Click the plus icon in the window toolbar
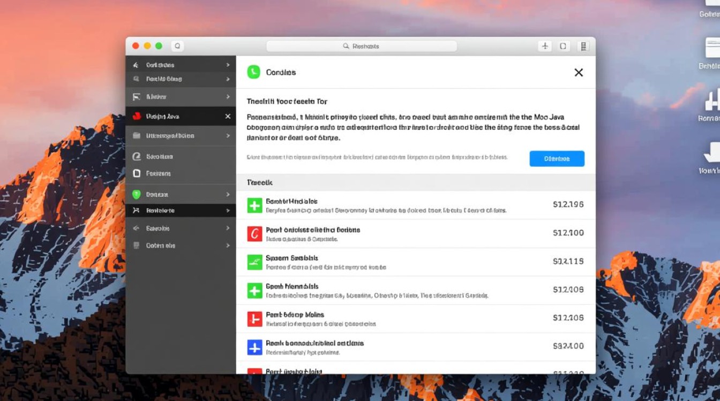This screenshot has width=720, height=401. [x=545, y=46]
